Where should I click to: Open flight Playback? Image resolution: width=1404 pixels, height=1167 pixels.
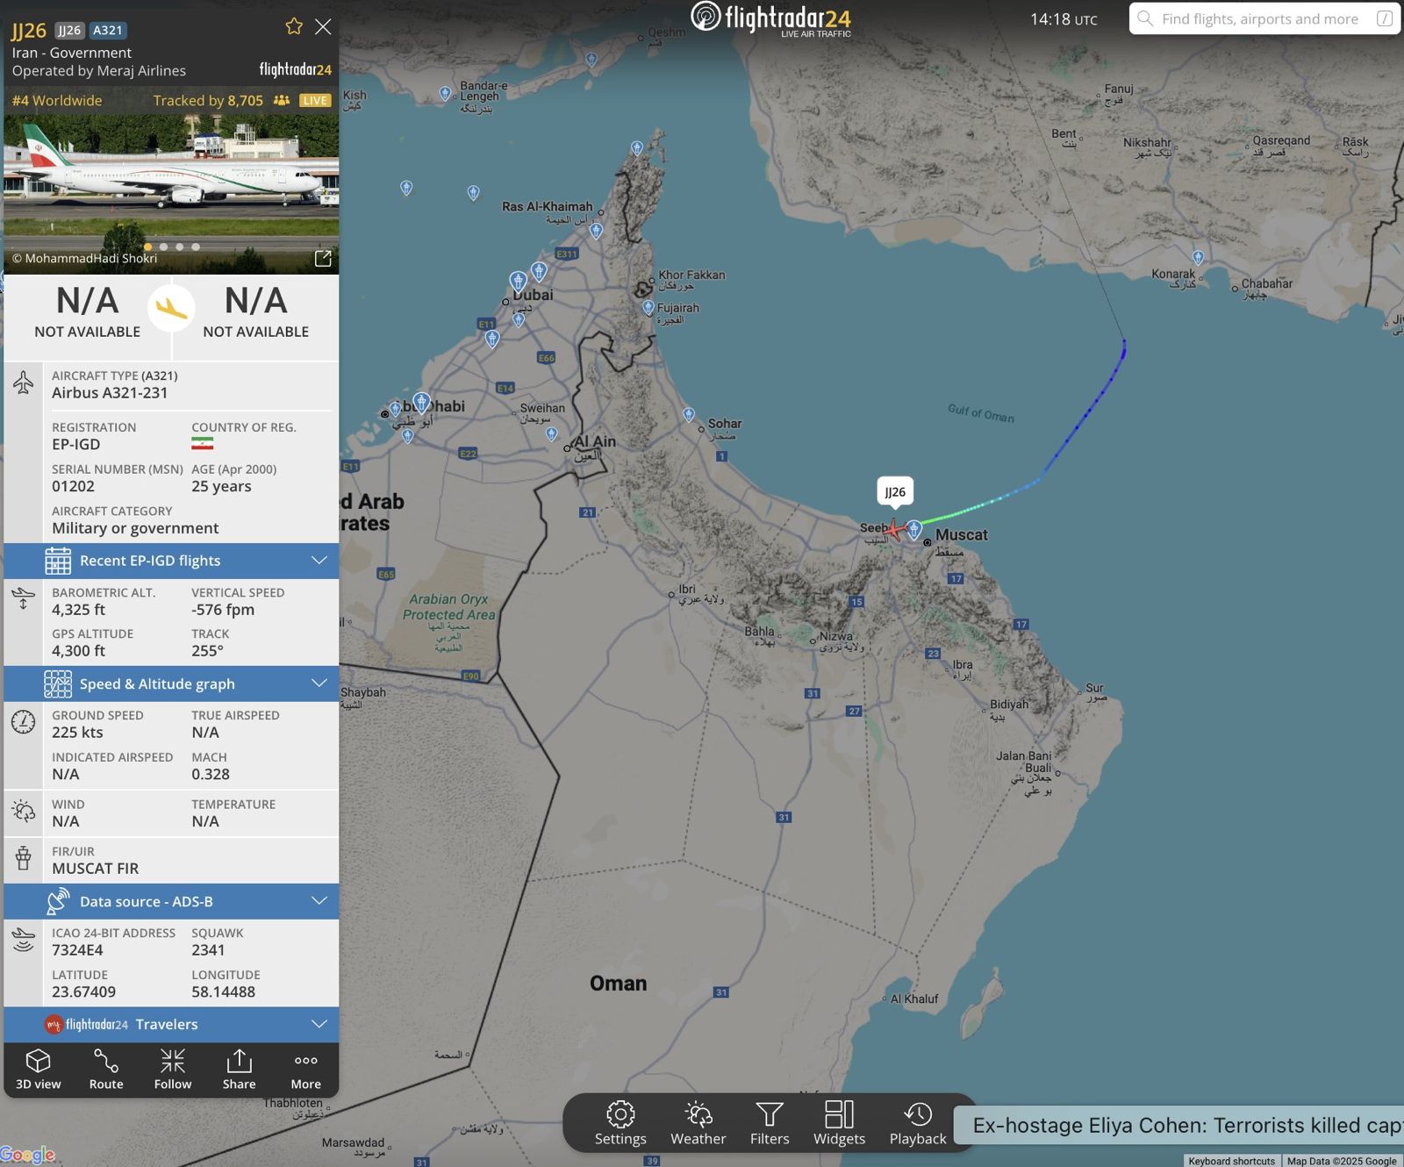click(918, 1123)
